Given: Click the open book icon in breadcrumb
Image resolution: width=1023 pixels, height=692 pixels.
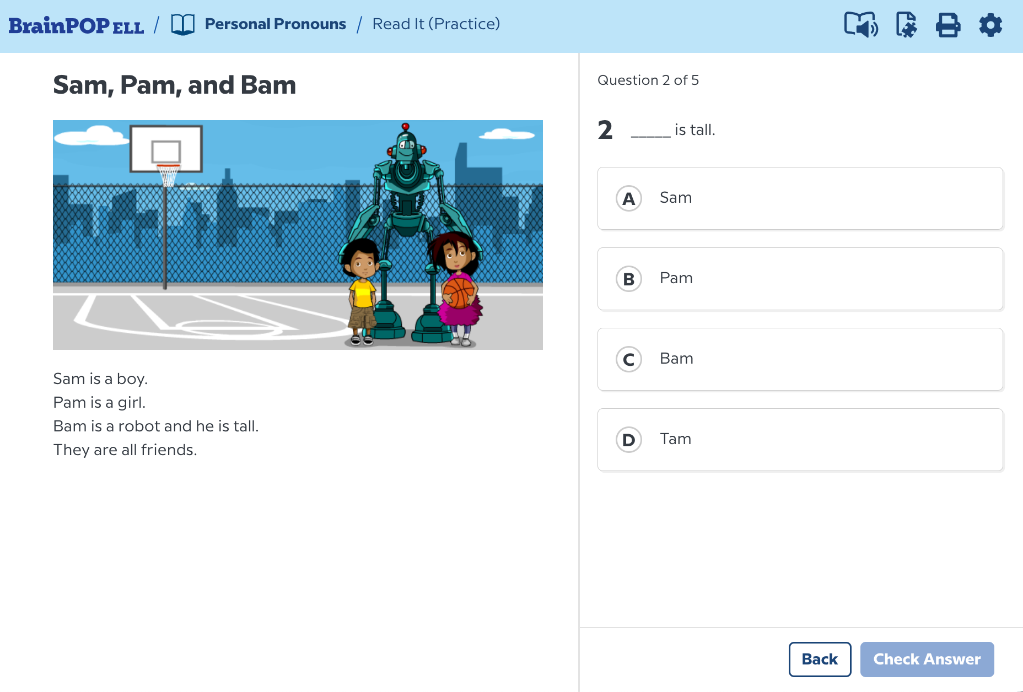Looking at the screenshot, I should pos(182,25).
